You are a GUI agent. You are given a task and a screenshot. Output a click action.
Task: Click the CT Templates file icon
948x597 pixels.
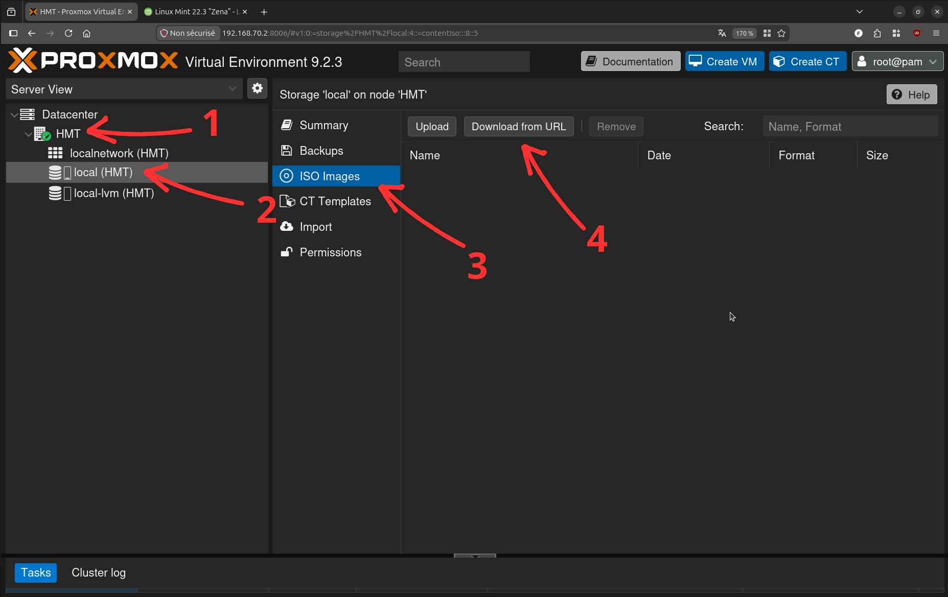[x=287, y=201]
